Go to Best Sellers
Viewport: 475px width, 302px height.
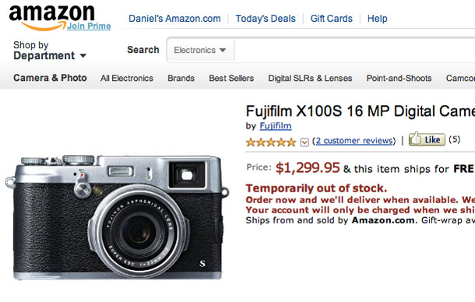coord(231,78)
